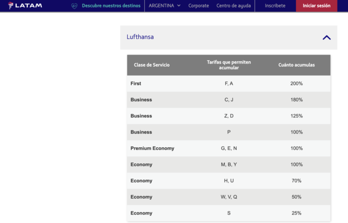Select the Tarifas que permiten acumular header
348x223 pixels.
[229, 65]
